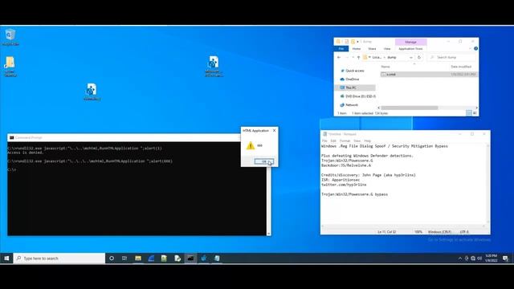514x289 pixels.
Task: Sort by the Name column header
Action: 385,67
